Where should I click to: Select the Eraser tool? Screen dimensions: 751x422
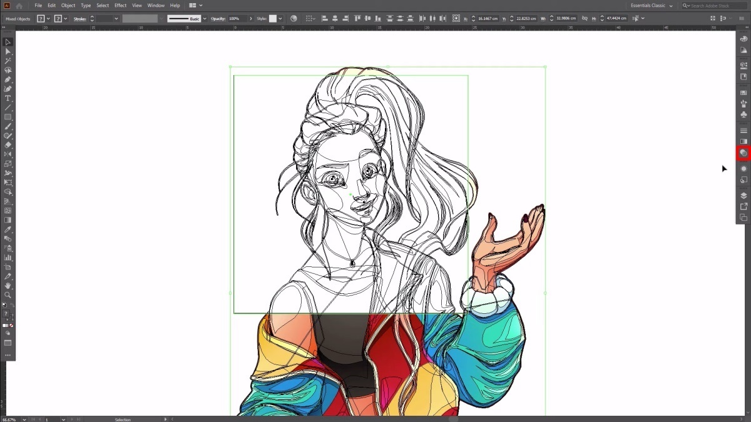pyautogui.click(x=8, y=144)
